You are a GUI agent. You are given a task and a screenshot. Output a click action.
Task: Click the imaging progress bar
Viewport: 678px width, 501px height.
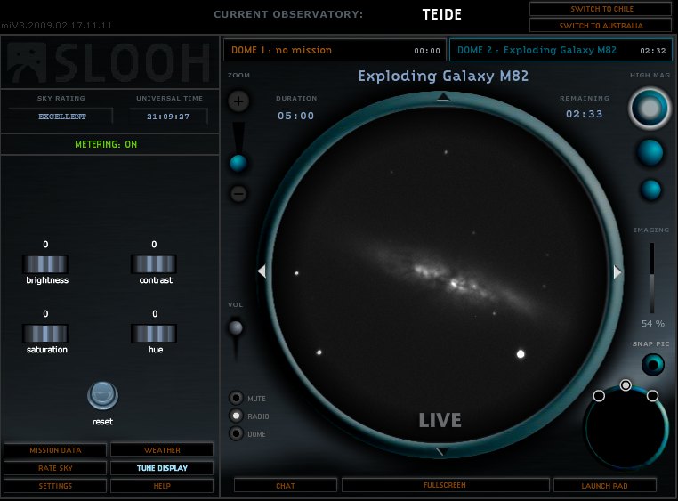(652, 278)
